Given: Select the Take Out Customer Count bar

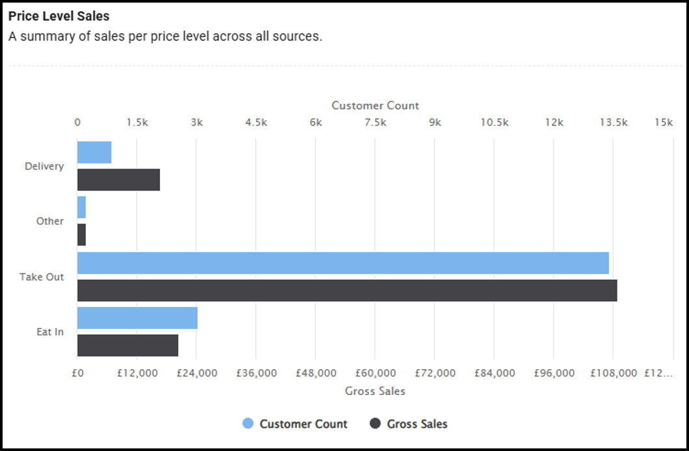Looking at the screenshot, I should [343, 263].
